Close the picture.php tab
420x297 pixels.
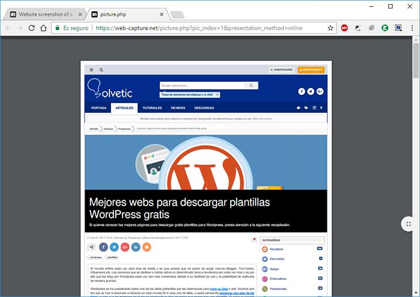[162, 14]
